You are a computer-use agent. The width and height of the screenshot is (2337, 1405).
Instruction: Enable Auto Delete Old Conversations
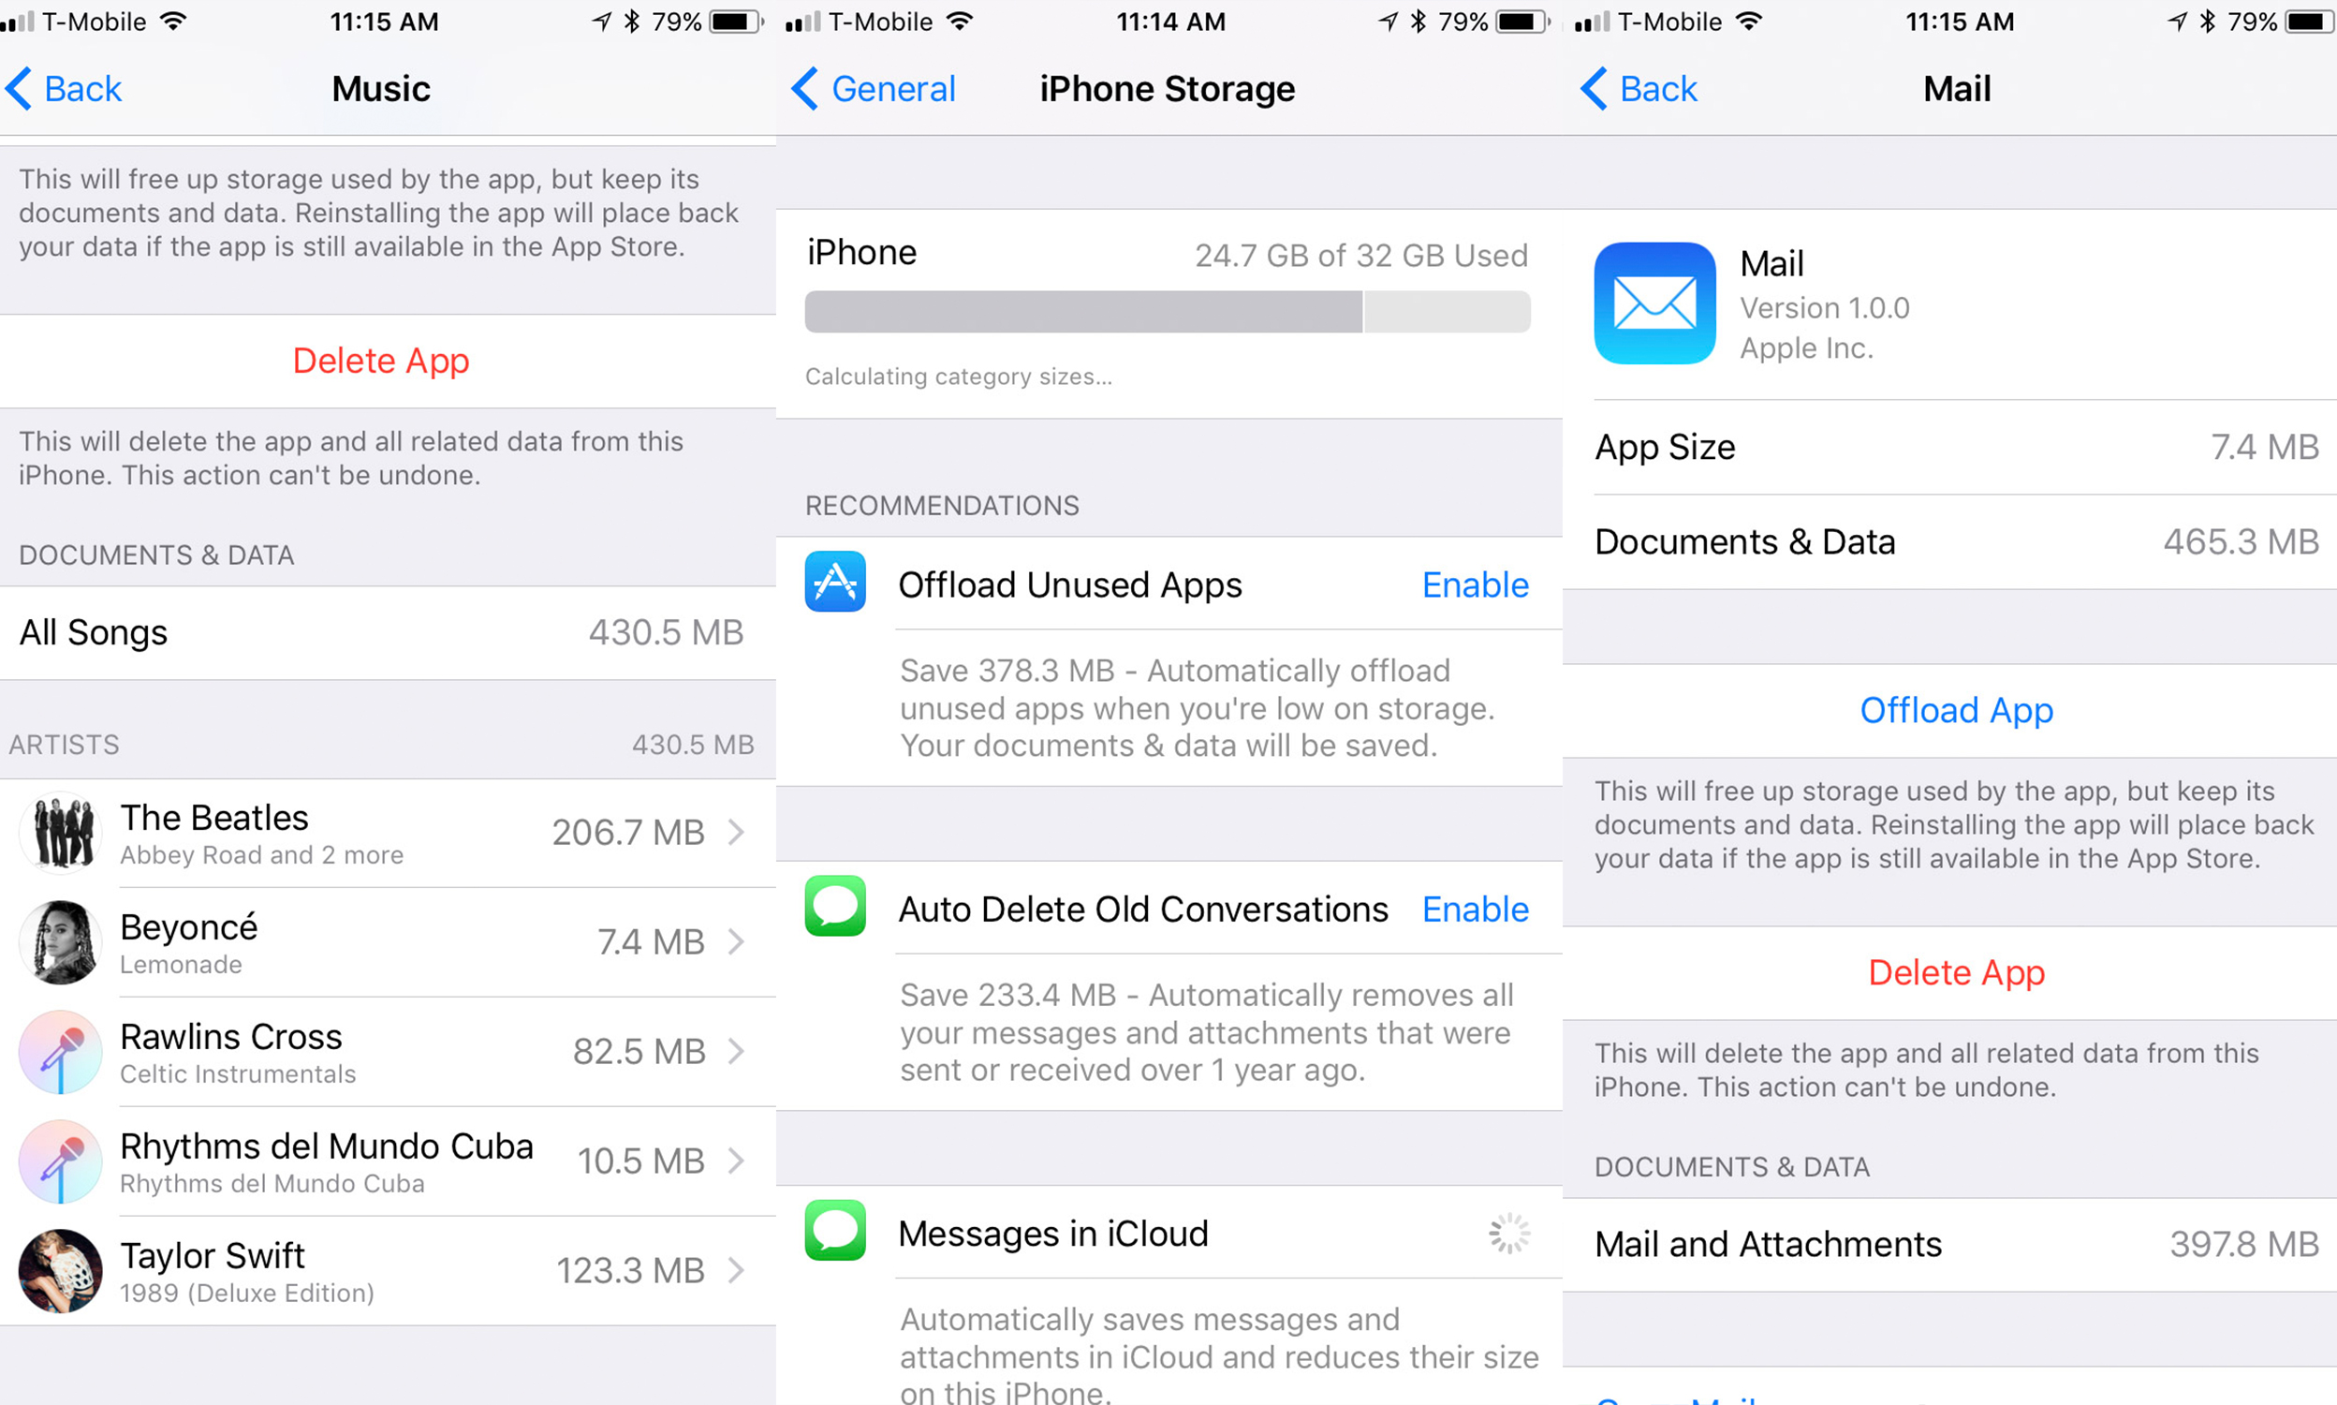pyautogui.click(x=1476, y=909)
